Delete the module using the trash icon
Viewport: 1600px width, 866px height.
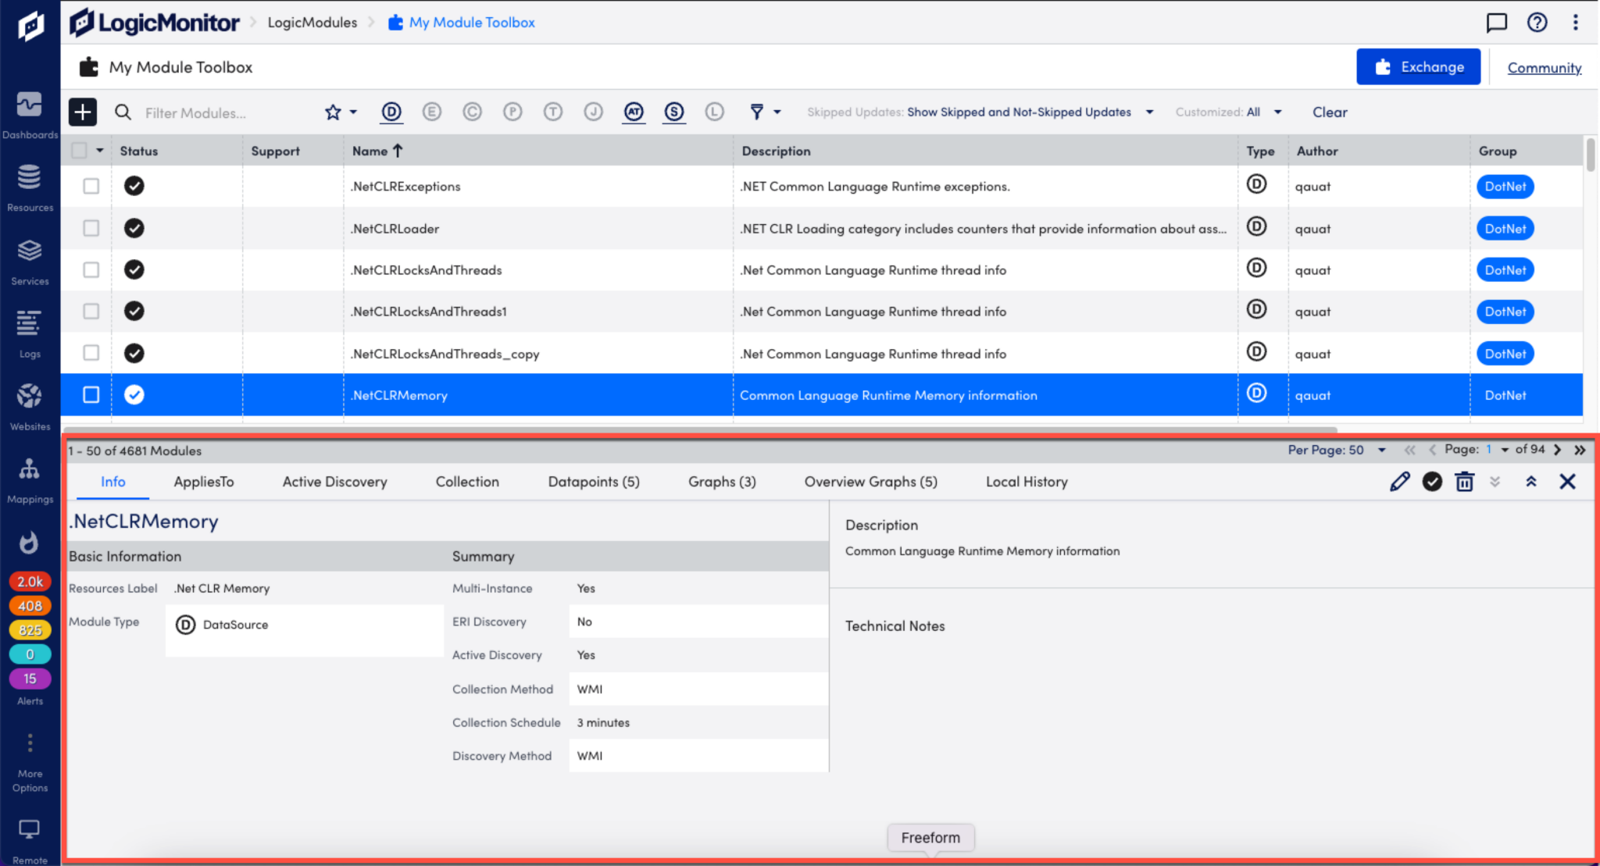pos(1464,481)
